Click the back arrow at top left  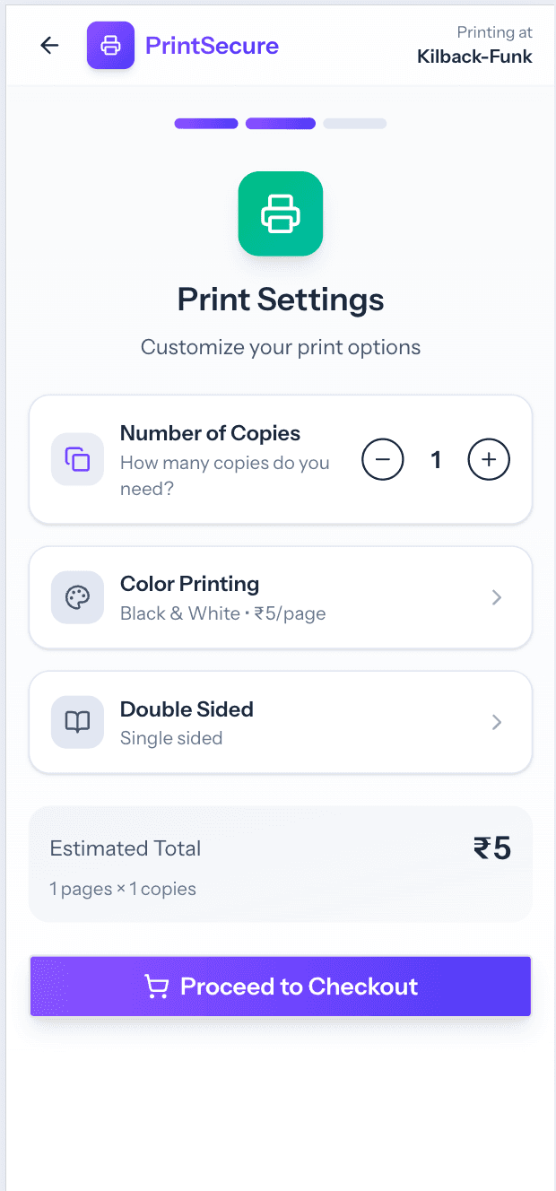point(49,45)
